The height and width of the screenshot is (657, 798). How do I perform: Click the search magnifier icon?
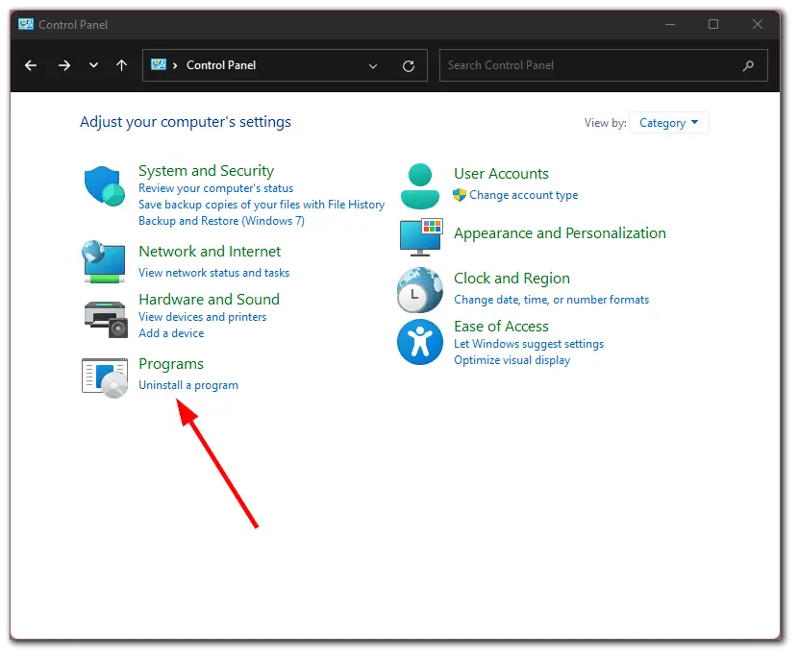point(748,65)
